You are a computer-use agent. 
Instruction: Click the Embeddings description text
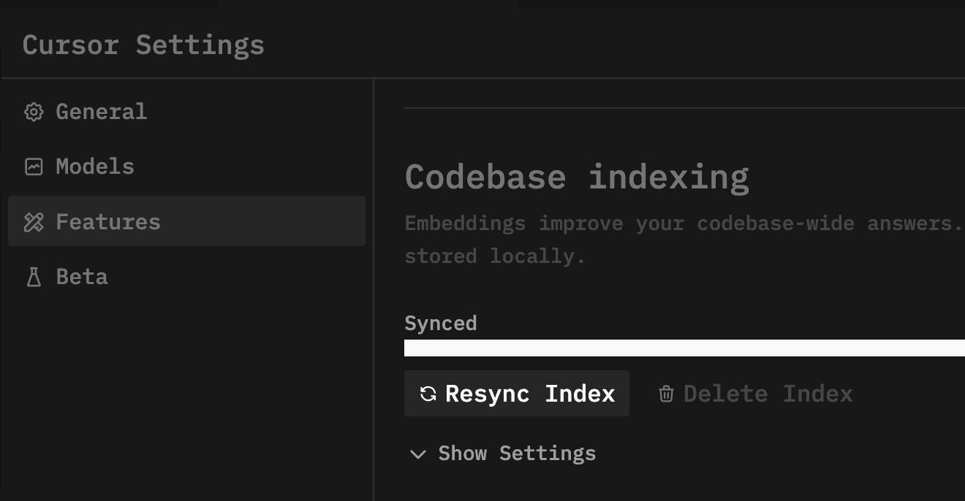point(684,240)
